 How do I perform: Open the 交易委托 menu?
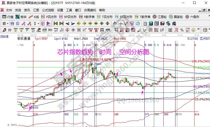pyautogui.click(x=90, y=10)
